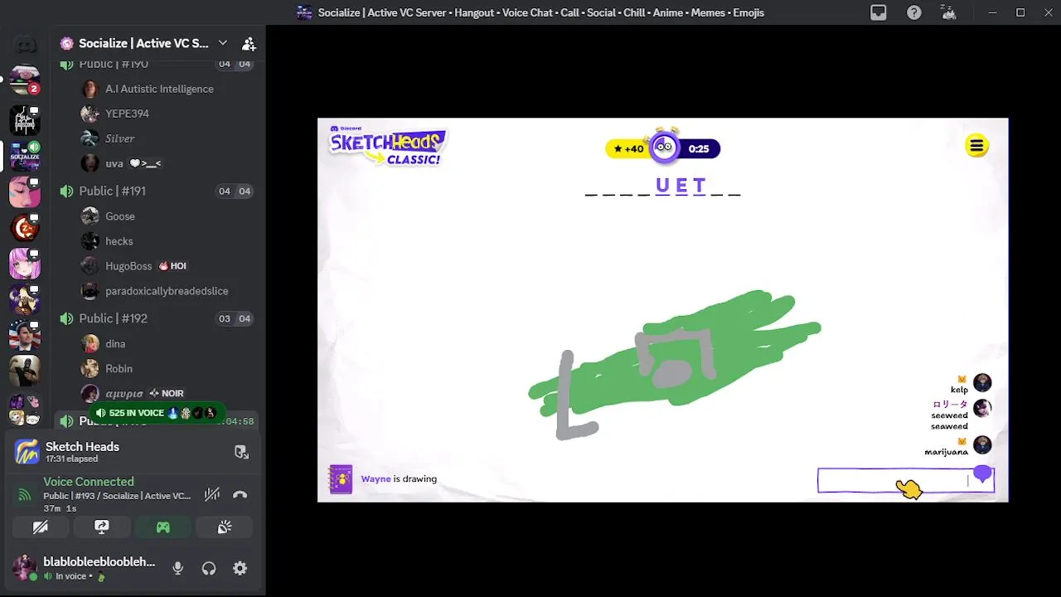This screenshot has width=1061, height=597.
Task: Click Wayne's name in drawing status
Action: tap(375, 478)
